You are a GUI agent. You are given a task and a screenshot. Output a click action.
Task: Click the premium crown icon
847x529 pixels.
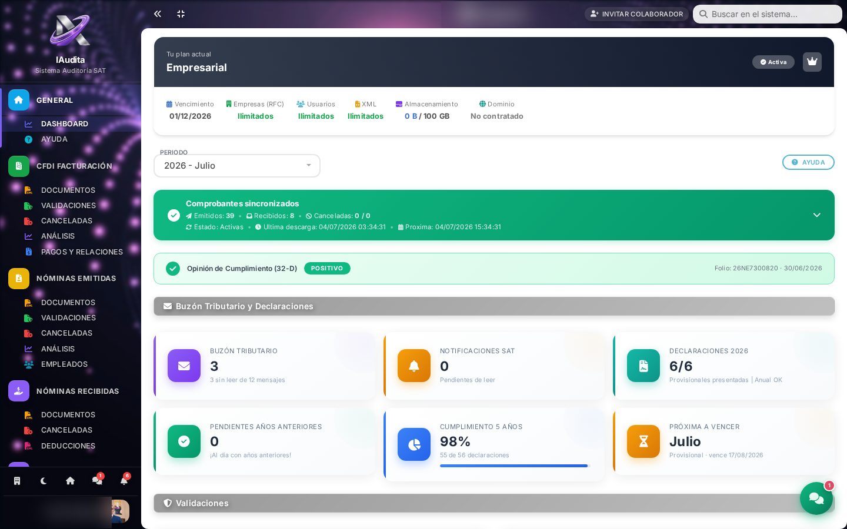(812, 62)
